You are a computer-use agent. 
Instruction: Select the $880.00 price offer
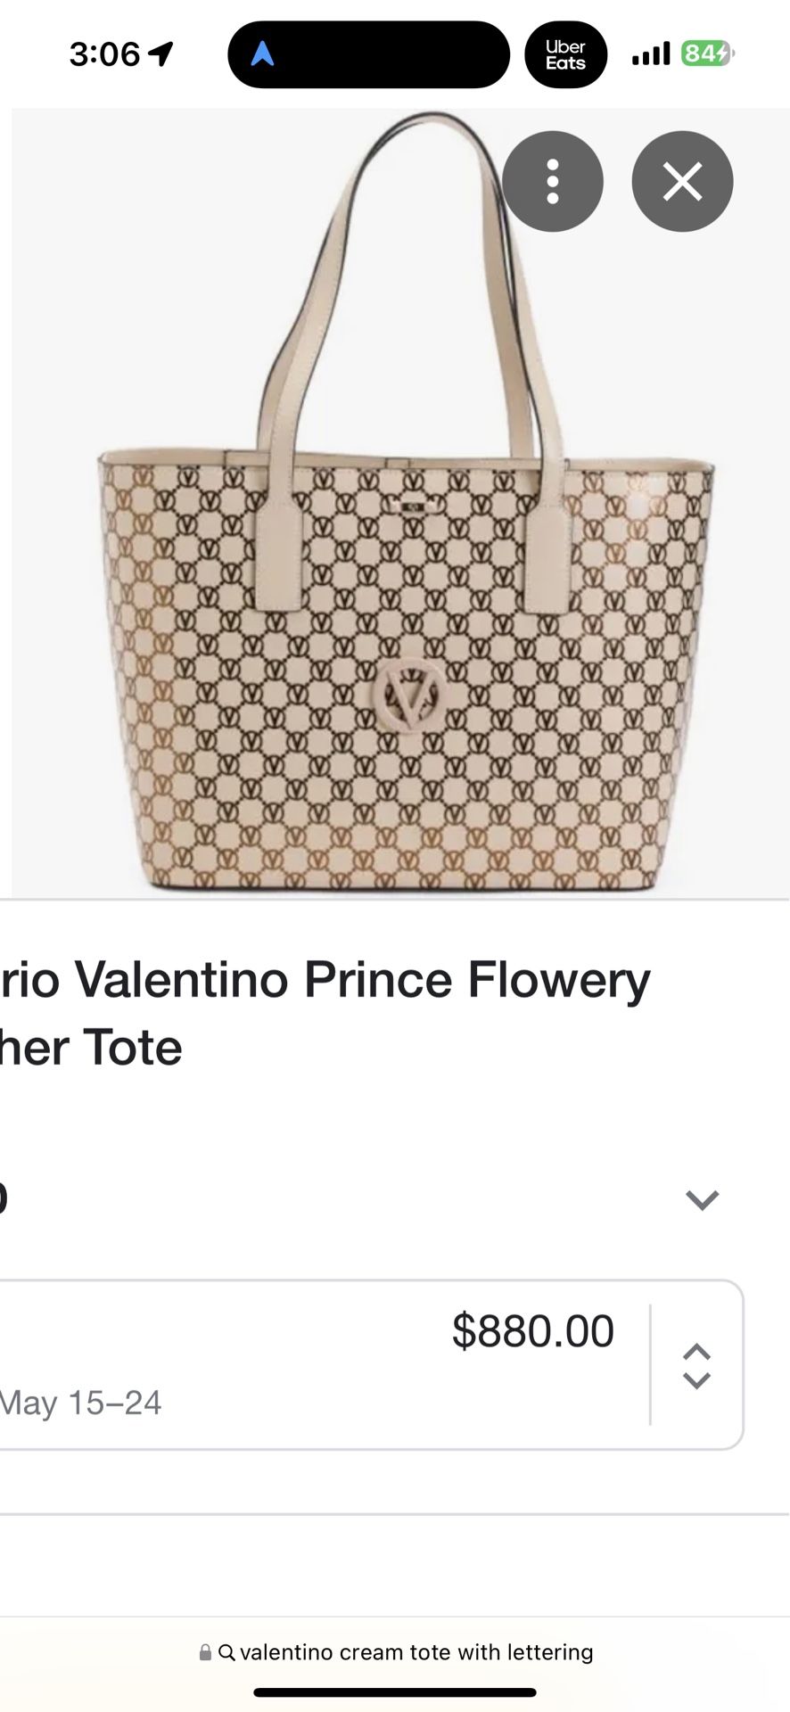coord(532,1331)
